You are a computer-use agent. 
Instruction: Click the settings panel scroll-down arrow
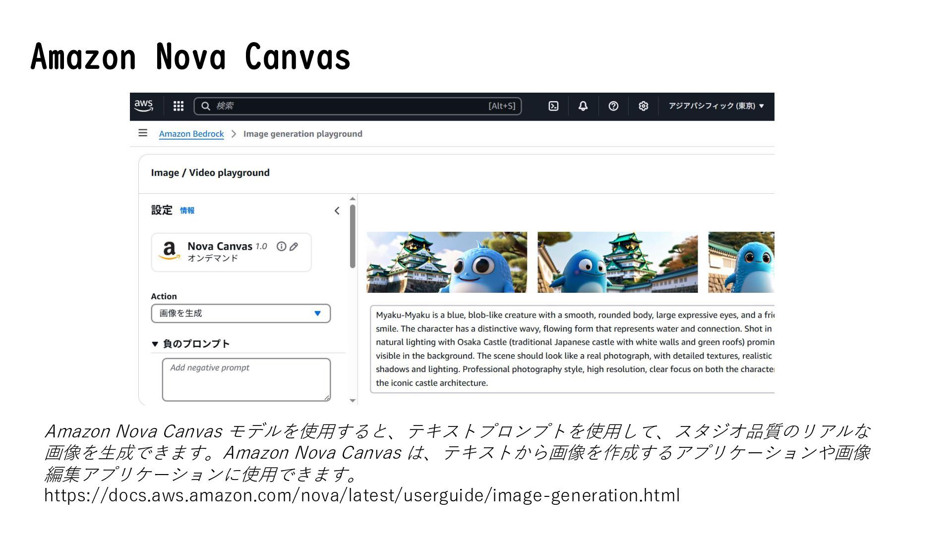coord(353,400)
